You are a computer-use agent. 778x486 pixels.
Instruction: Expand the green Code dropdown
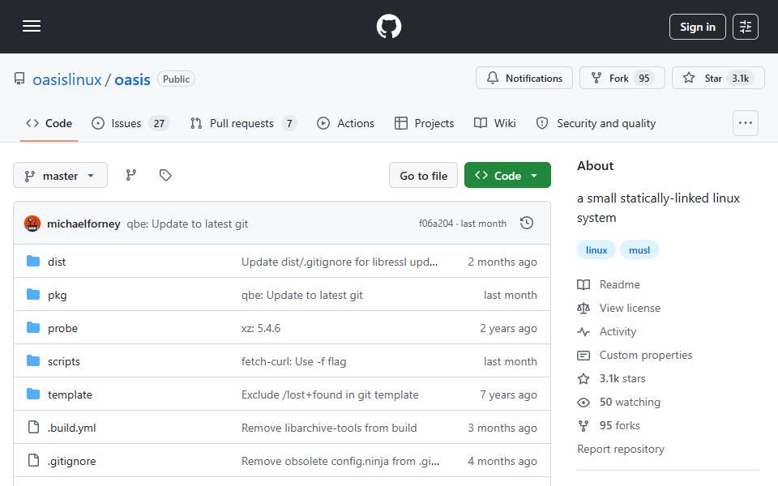(x=507, y=176)
